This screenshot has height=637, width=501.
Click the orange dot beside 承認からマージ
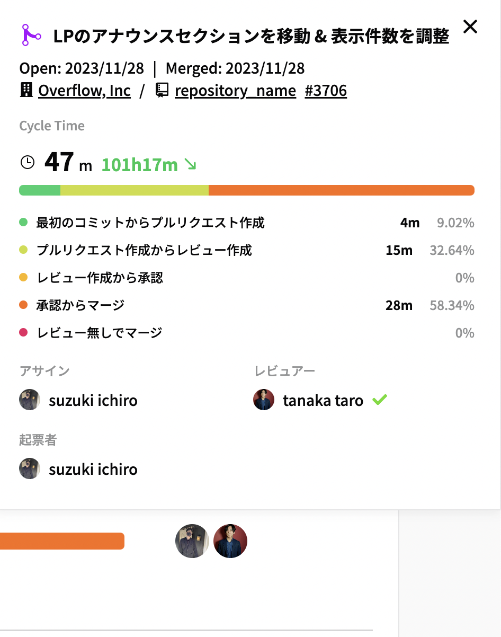23,305
